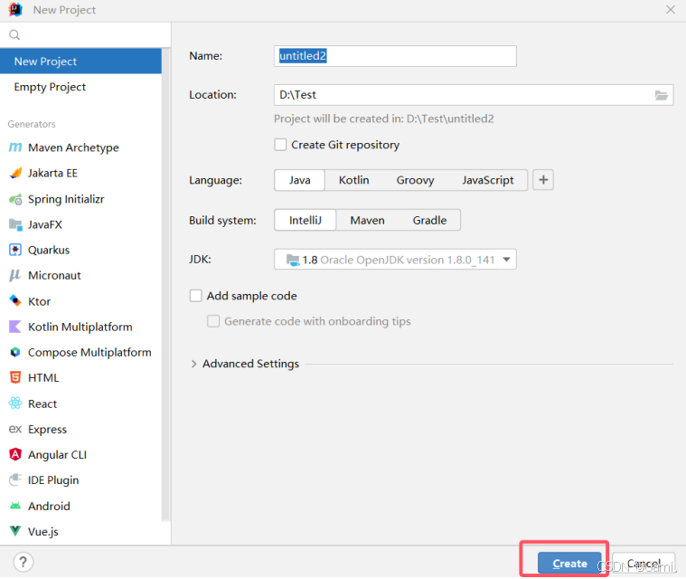This screenshot has width=686, height=579.
Task: Select JavaScript as project language
Action: [x=488, y=180]
